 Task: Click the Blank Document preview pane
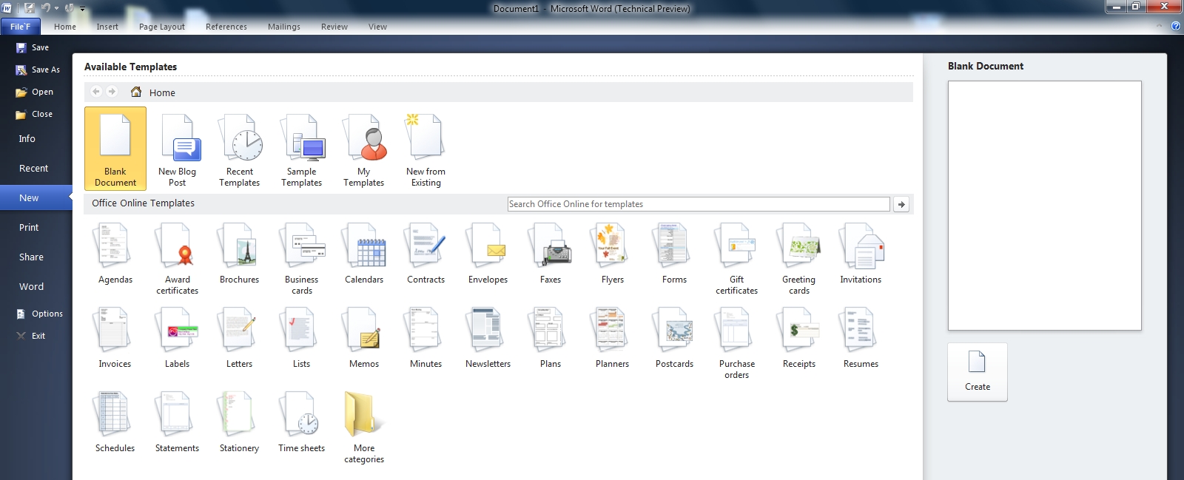[x=1045, y=206]
